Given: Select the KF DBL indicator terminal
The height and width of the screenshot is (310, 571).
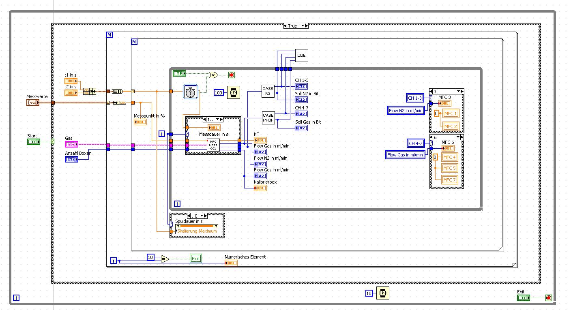Looking at the screenshot, I should pos(260,140).
